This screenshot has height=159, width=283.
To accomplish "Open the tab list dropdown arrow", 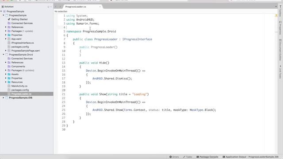I will coord(276,7).
